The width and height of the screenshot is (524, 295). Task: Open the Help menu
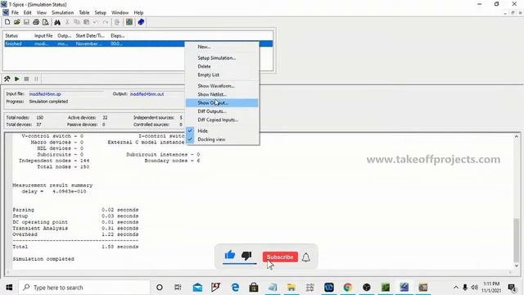[138, 13]
